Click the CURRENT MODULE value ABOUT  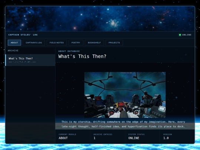(x=63, y=138)
